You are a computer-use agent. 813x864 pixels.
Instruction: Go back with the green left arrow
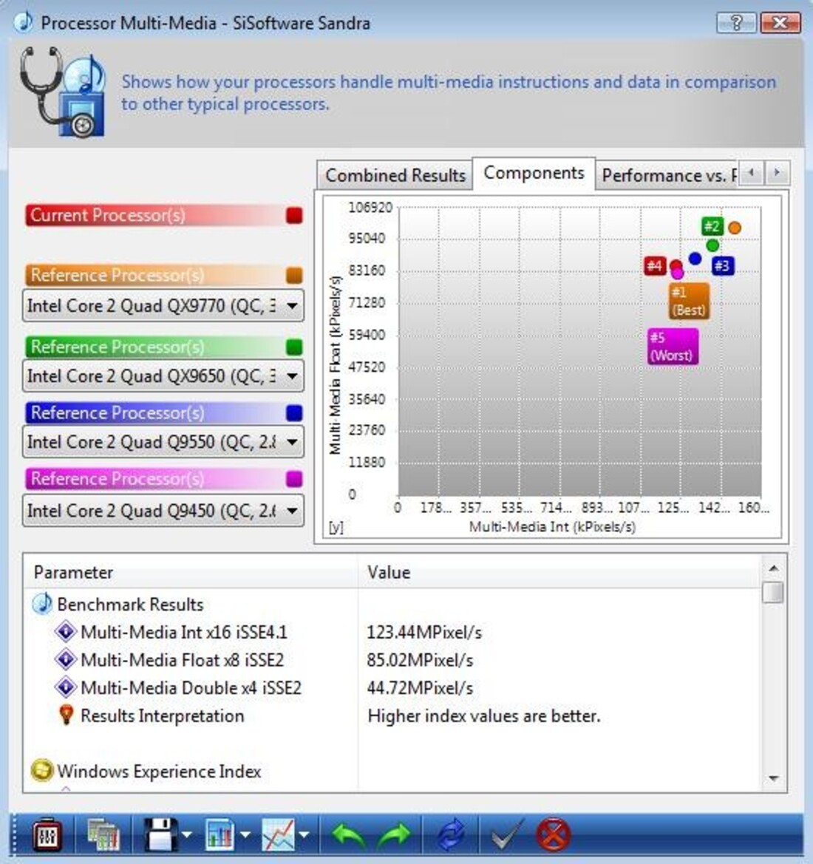(x=347, y=837)
